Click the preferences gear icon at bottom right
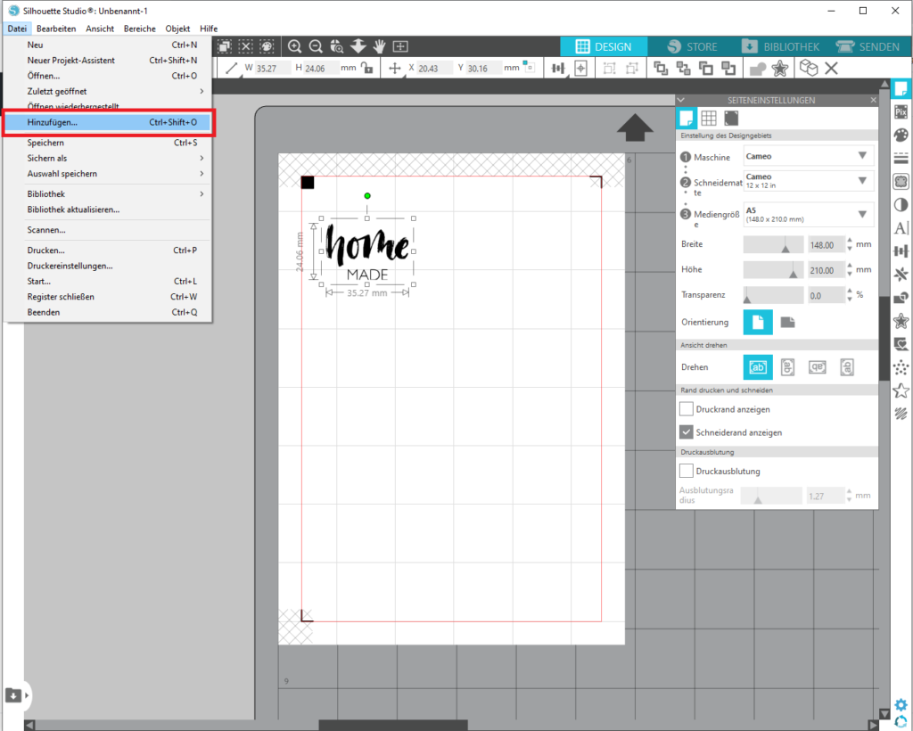913x731 pixels. [901, 705]
